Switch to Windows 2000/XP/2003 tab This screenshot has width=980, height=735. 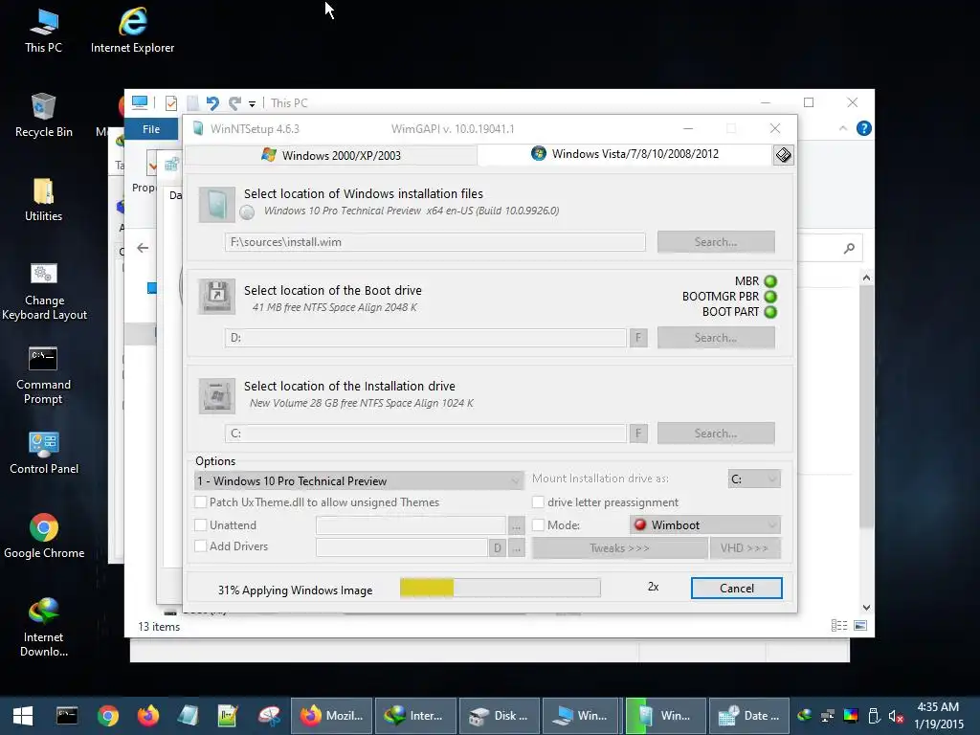pos(331,155)
